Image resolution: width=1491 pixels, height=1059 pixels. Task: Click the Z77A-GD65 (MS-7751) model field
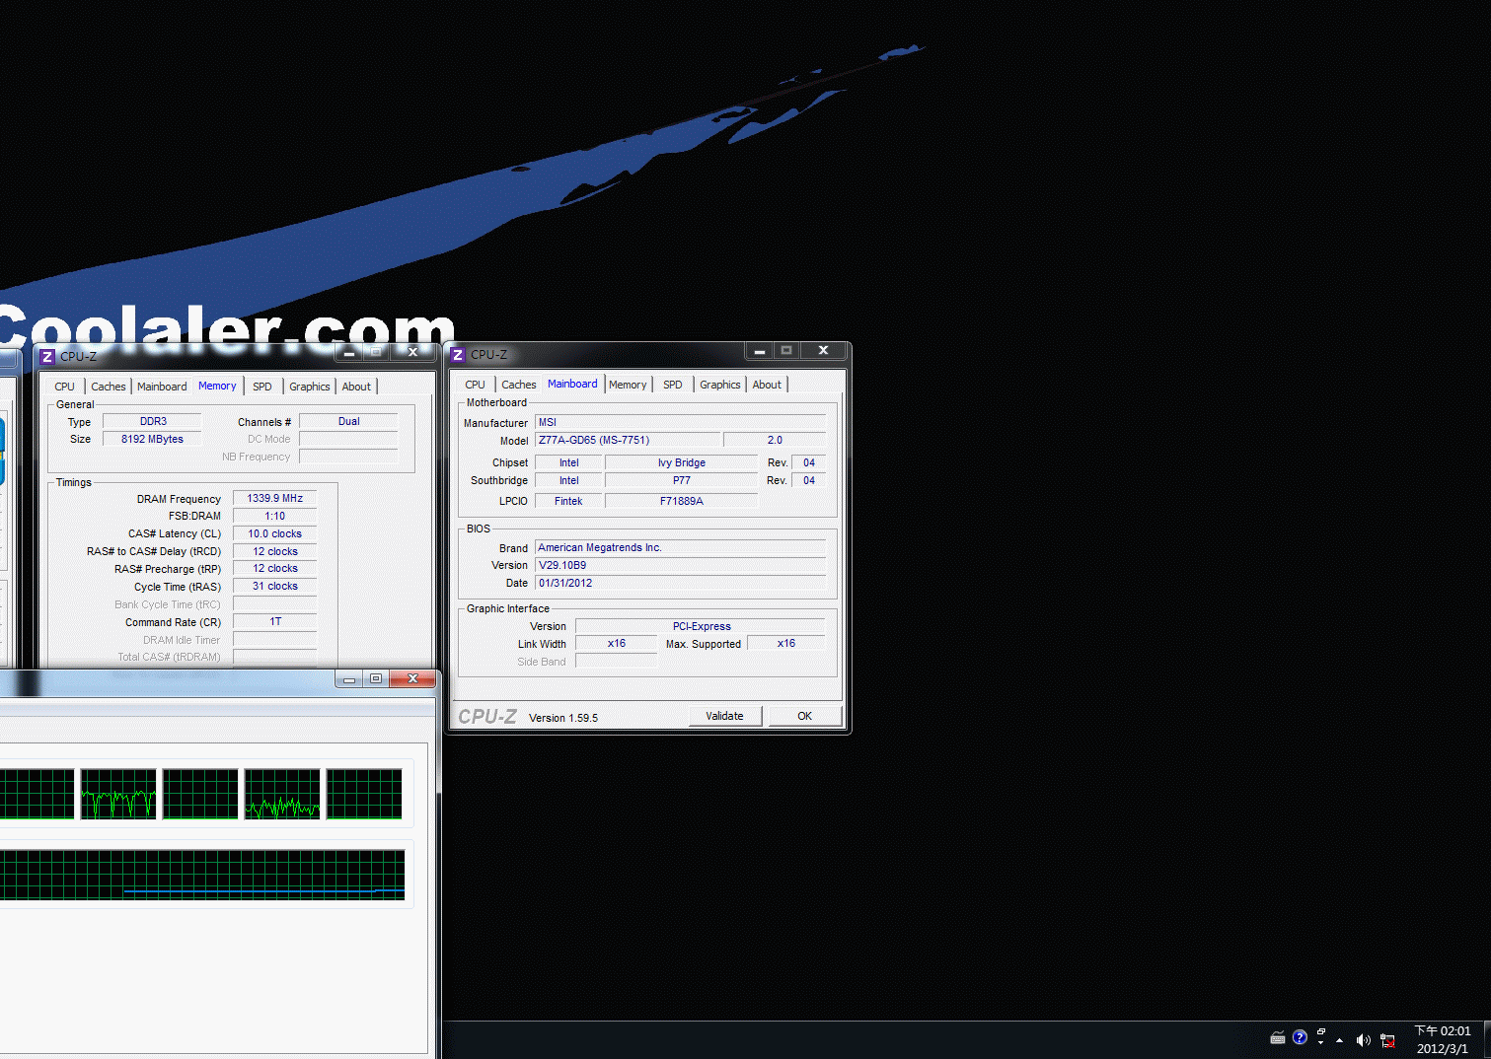(628, 440)
